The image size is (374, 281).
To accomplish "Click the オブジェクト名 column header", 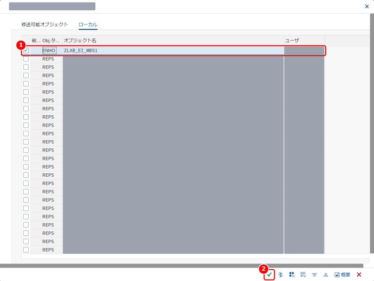I will coord(173,41).
